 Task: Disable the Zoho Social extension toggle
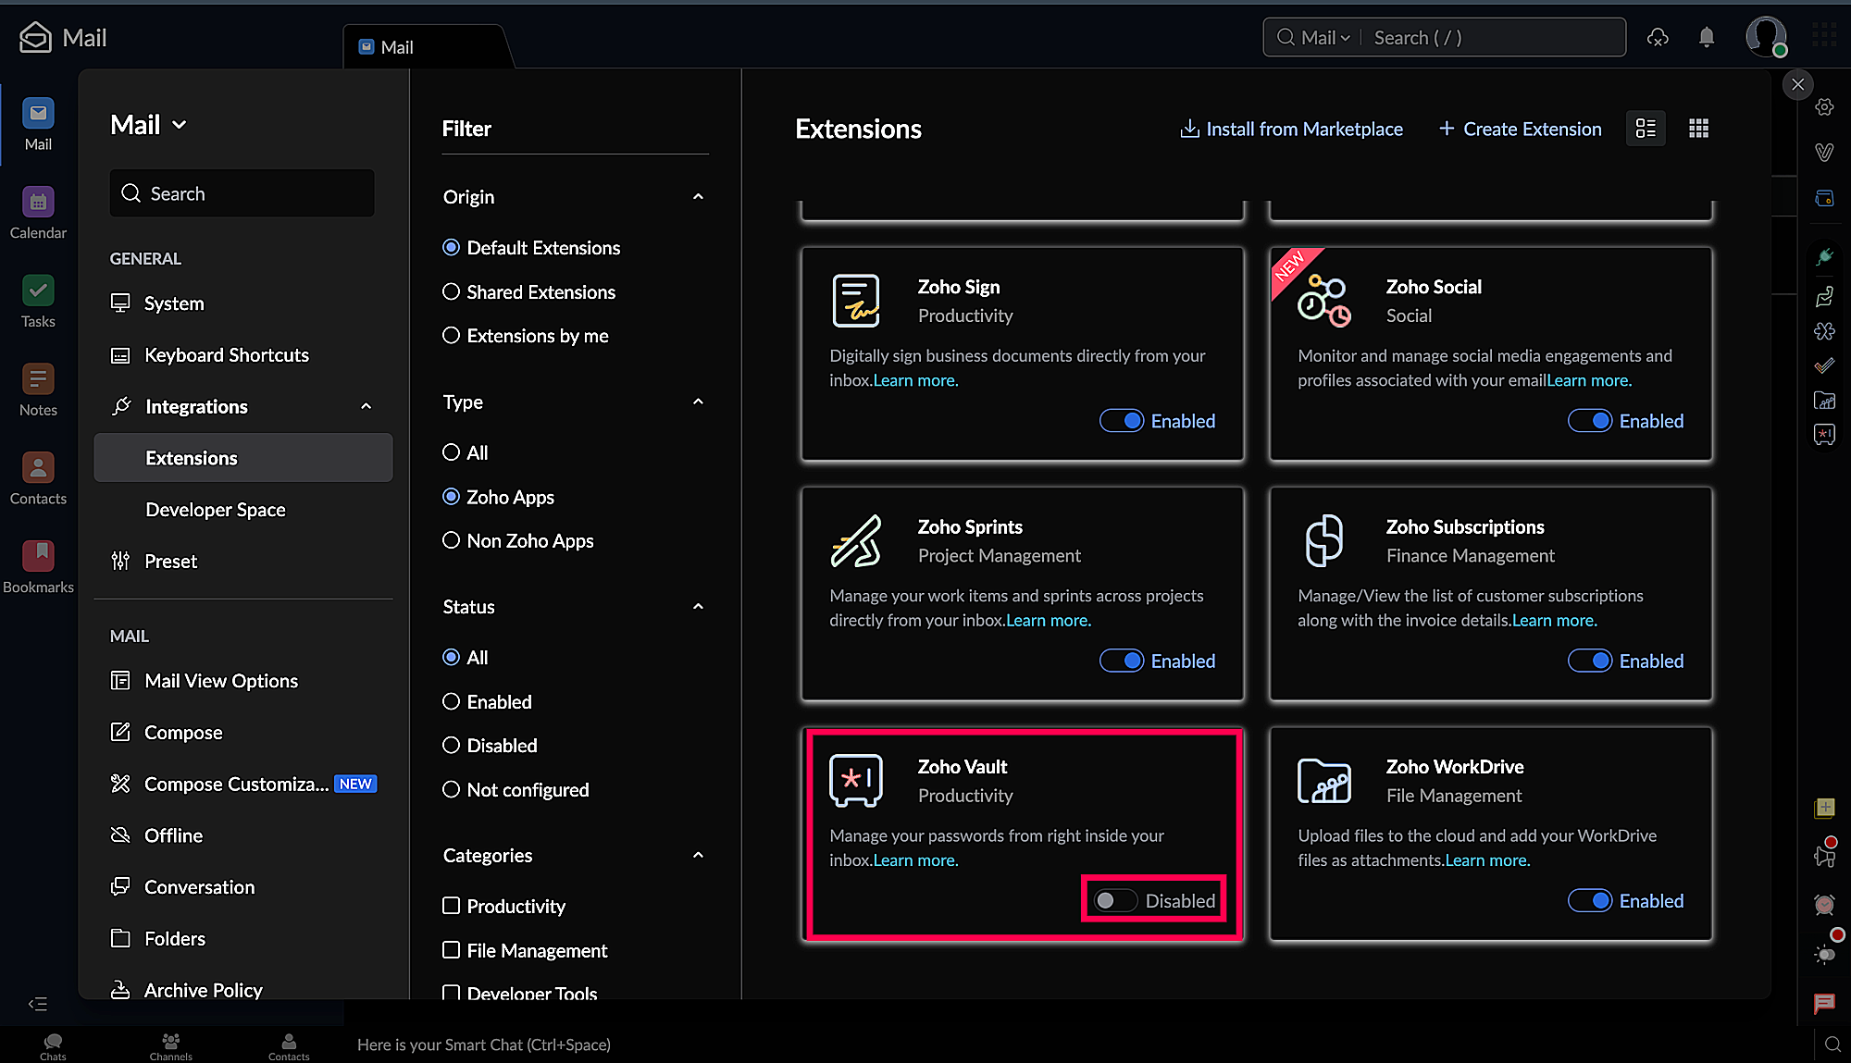[1590, 421]
